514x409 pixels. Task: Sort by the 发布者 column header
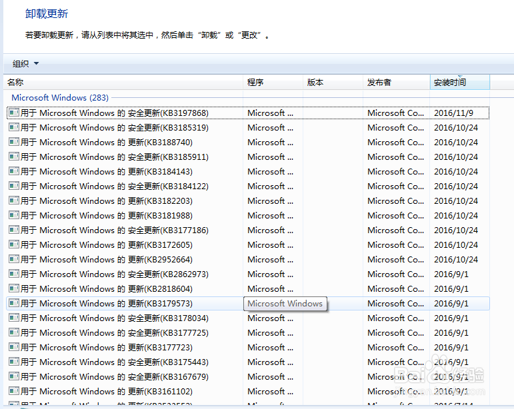pyautogui.click(x=396, y=82)
